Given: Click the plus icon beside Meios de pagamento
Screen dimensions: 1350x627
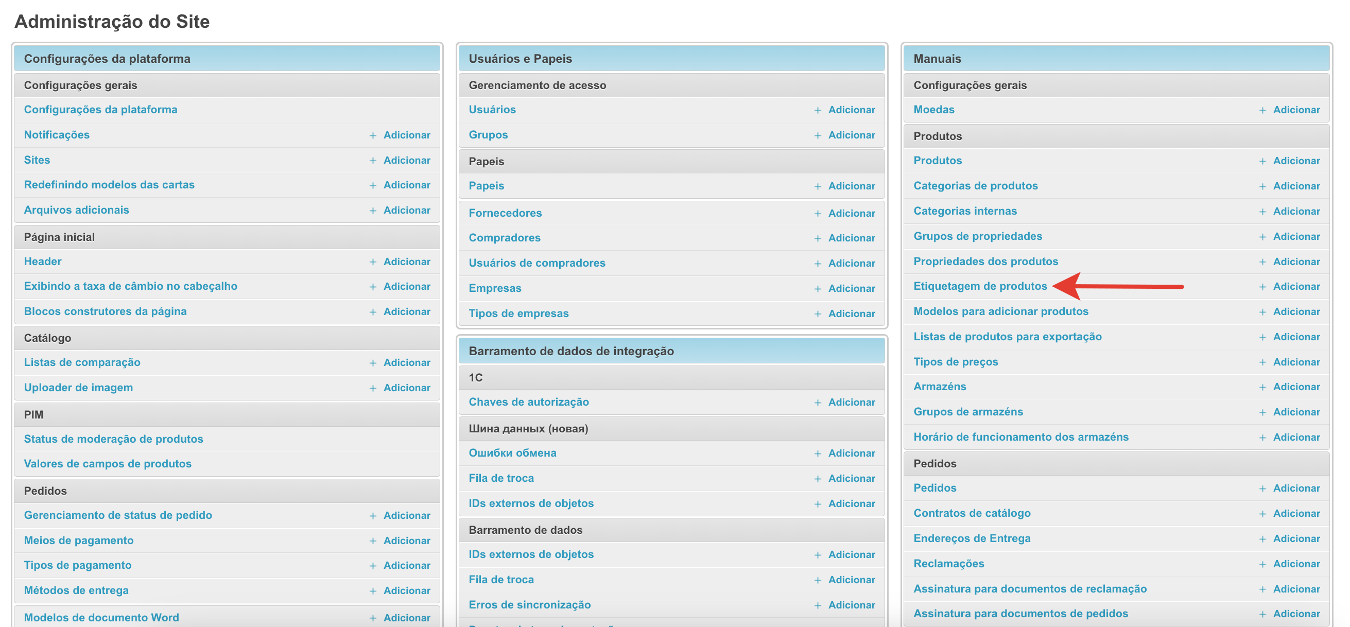Looking at the screenshot, I should tap(373, 541).
